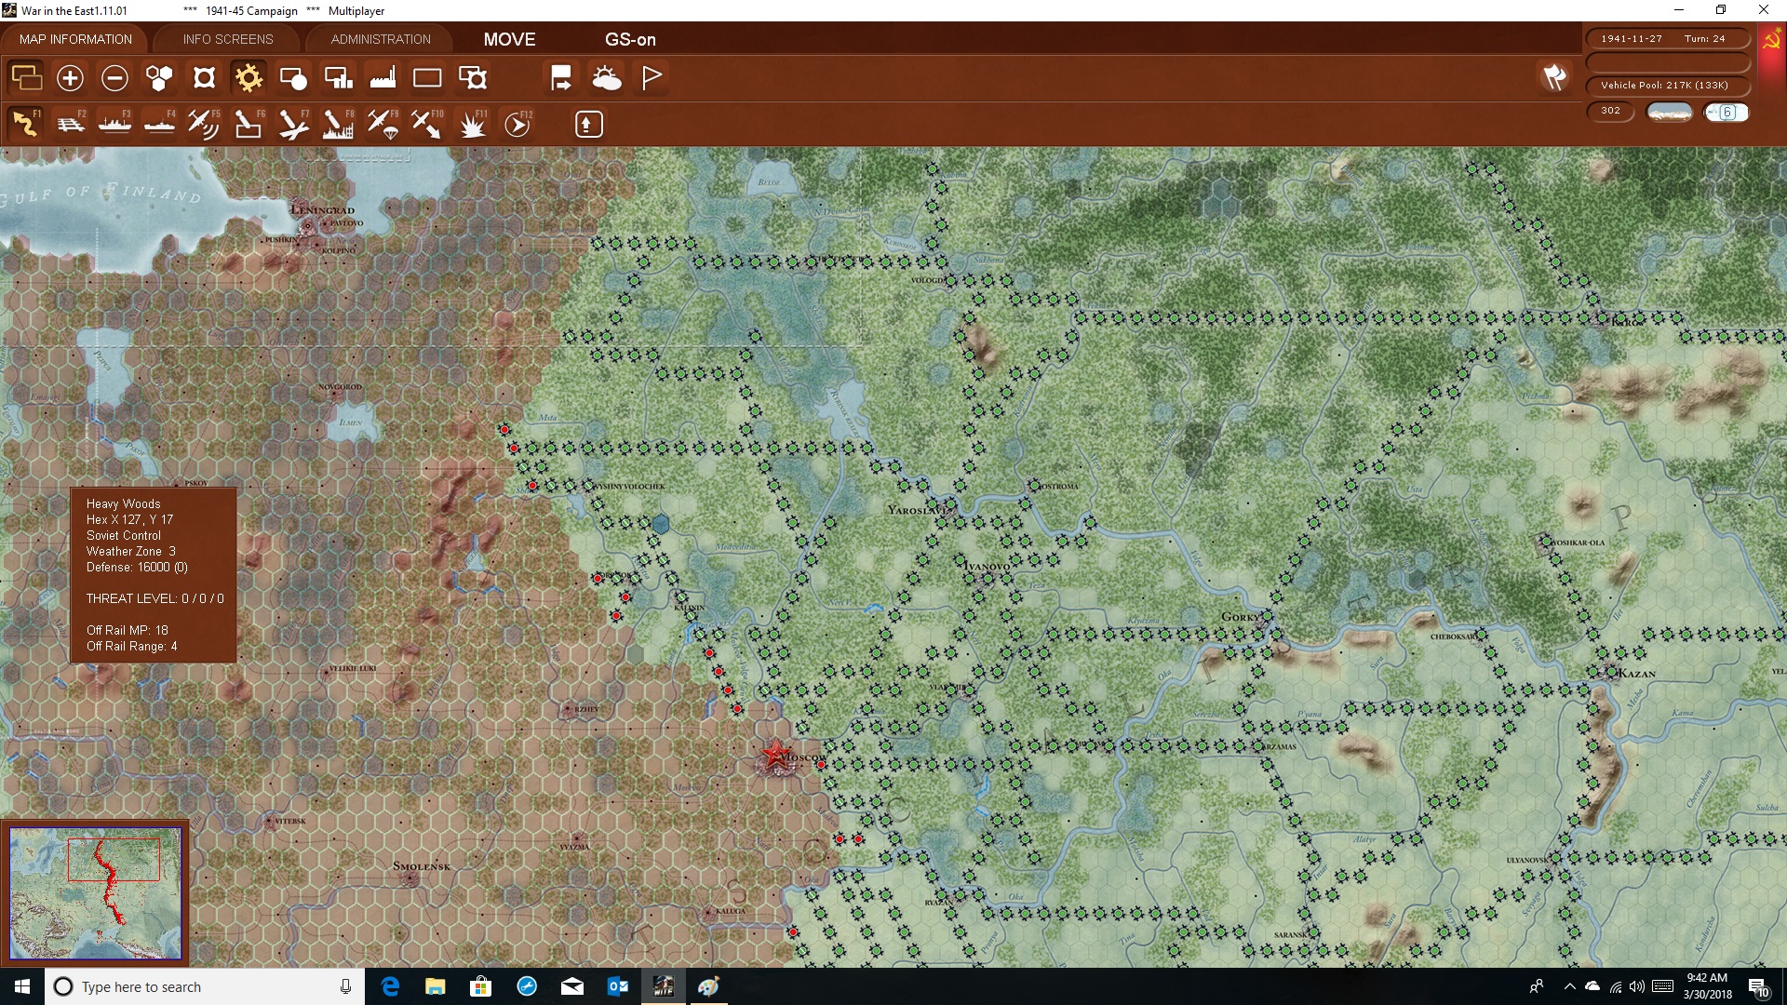
Task: Click the rectangle with frame overlay icon
Action: (473, 78)
